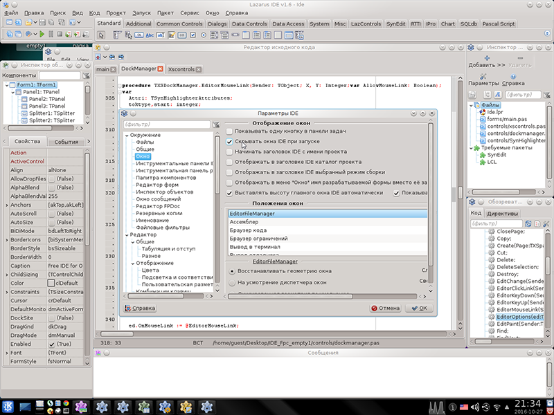Pick the TRadioButton component icon

coord(204,35)
